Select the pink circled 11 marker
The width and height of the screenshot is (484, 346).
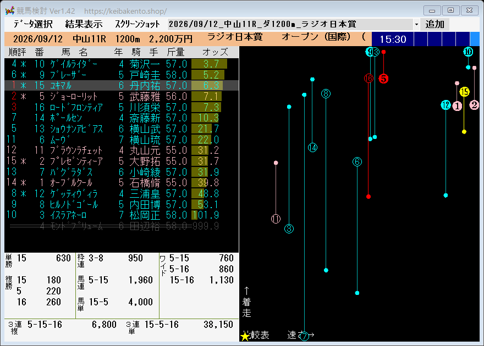click(x=276, y=219)
